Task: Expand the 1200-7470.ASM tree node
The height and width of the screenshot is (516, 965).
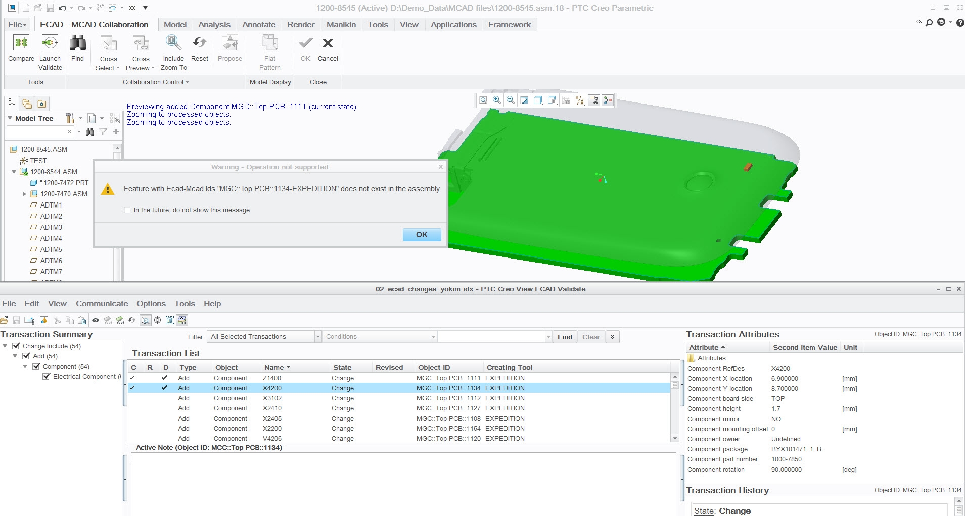Action: click(24, 194)
